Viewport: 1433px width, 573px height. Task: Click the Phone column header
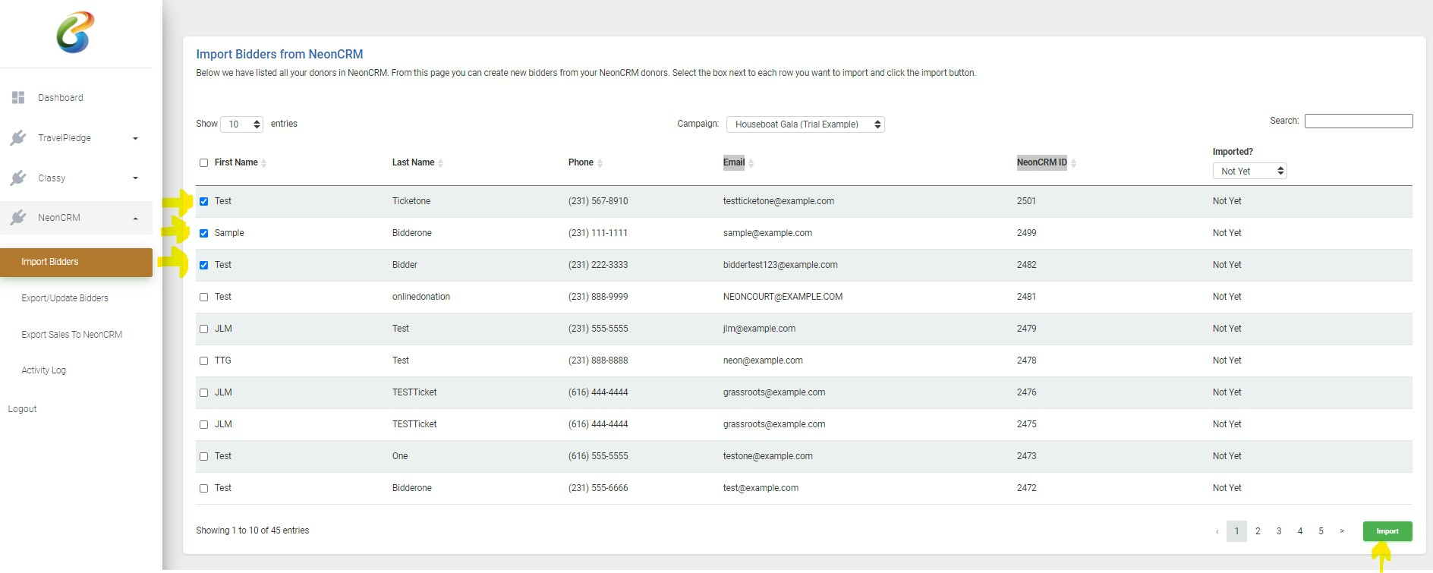tap(581, 162)
